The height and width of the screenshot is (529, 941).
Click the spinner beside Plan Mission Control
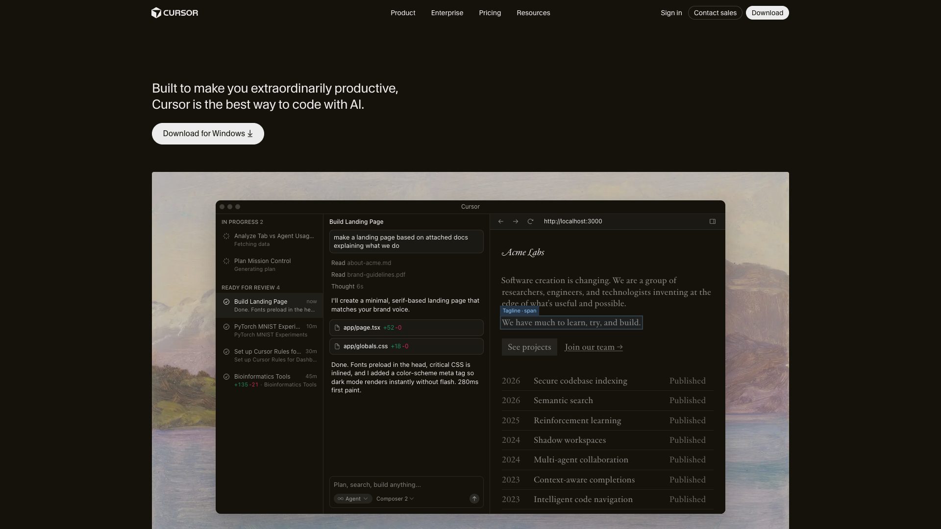[226, 261]
